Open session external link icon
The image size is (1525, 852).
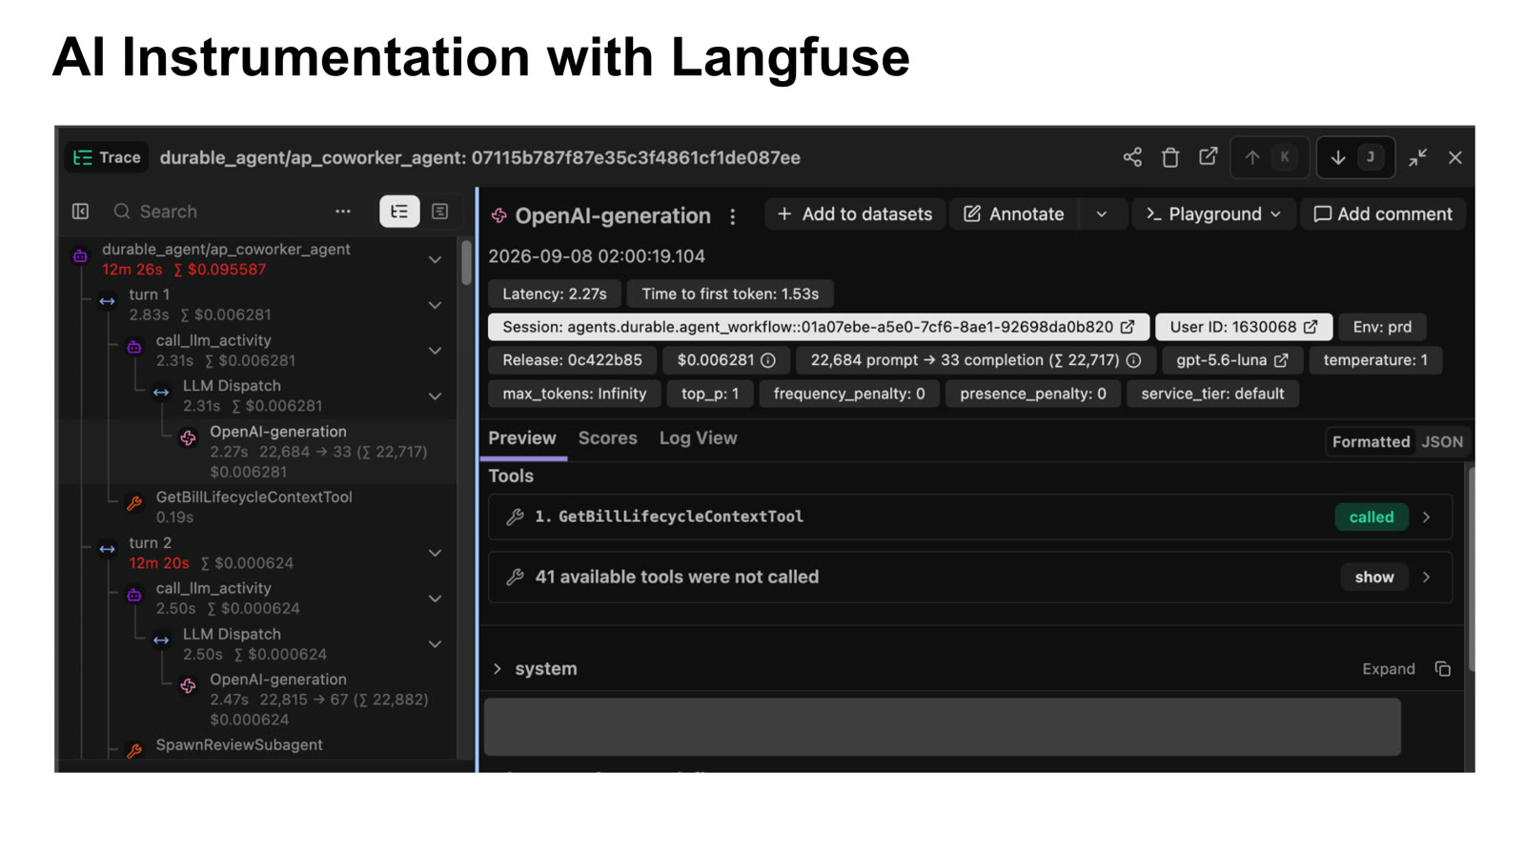coord(1128,327)
